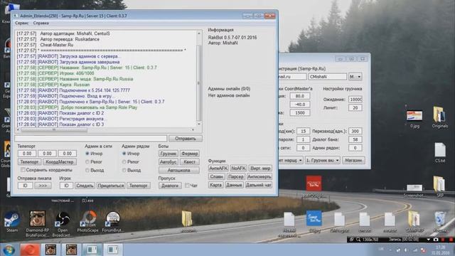Start the Фермер bot
455x256 pixels.
(190, 154)
